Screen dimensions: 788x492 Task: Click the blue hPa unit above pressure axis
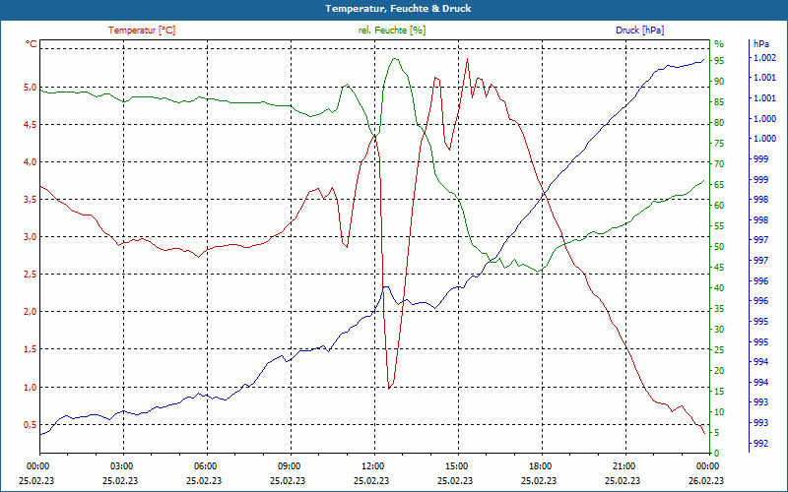tap(760, 43)
